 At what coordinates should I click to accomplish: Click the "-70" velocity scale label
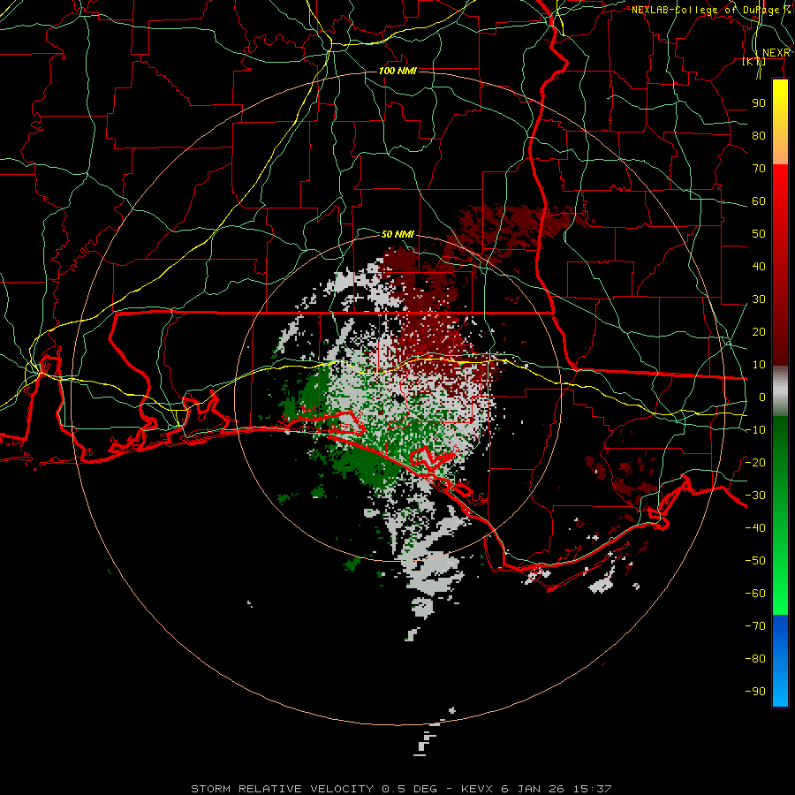click(755, 625)
